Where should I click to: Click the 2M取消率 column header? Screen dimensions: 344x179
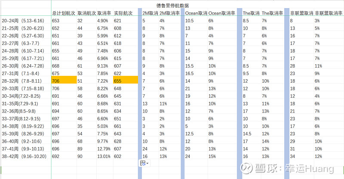coord(169,13)
